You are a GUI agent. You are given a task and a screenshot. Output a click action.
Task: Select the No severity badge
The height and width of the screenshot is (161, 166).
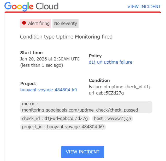pos(66,23)
